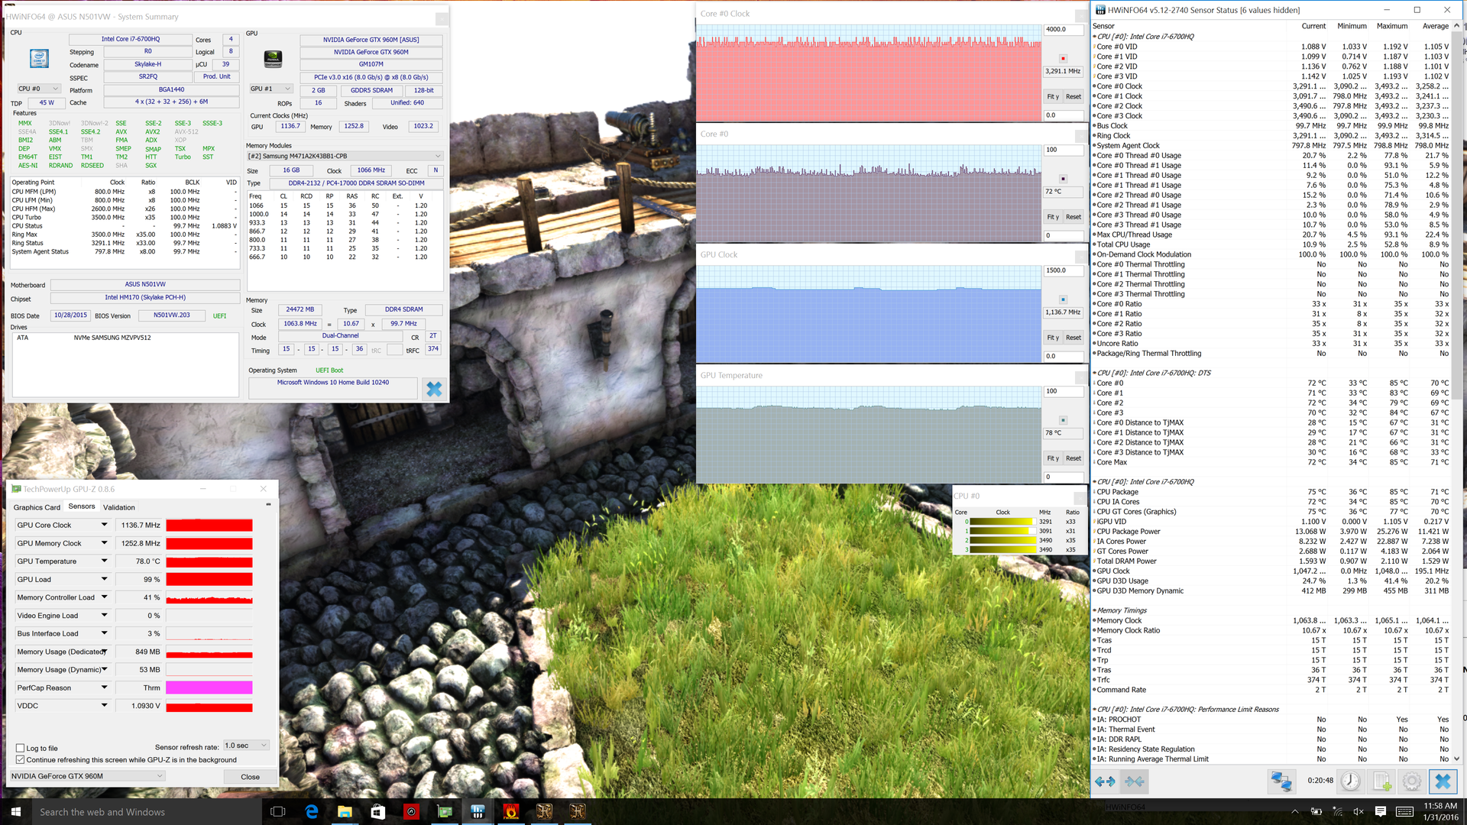
Task: Open FurMark from the taskbar
Action: click(x=511, y=812)
